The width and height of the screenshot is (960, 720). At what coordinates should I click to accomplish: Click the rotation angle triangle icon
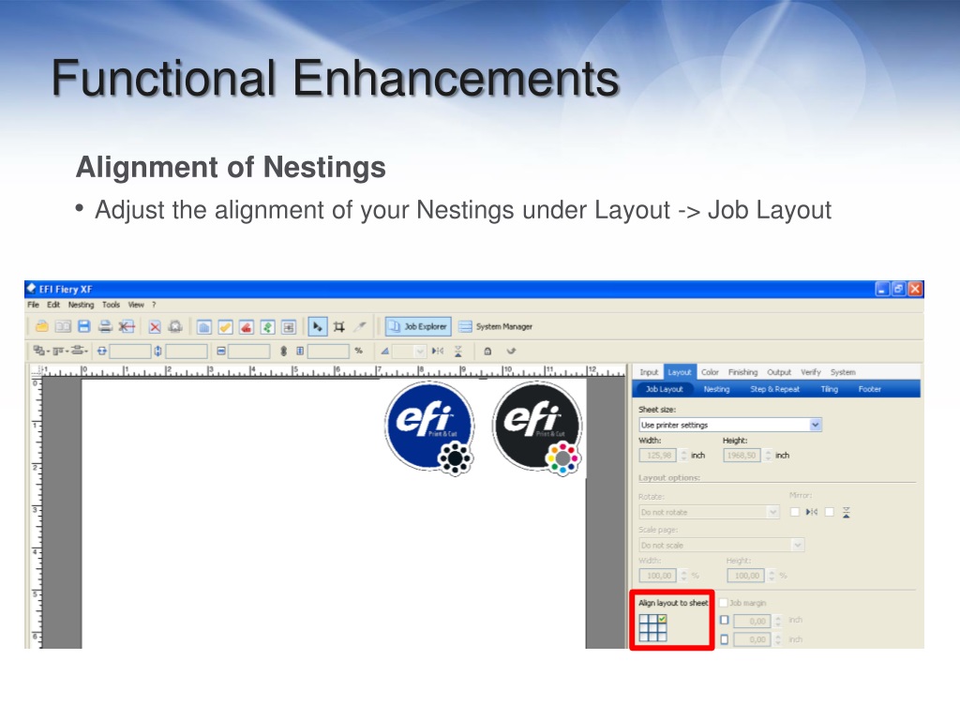click(x=384, y=351)
